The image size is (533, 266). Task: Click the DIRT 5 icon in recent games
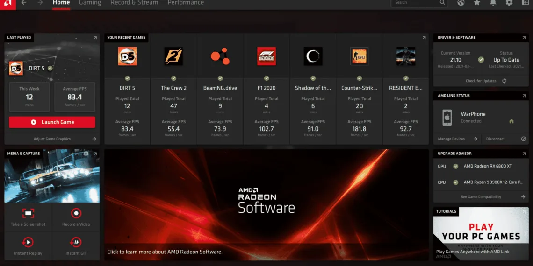128,56
